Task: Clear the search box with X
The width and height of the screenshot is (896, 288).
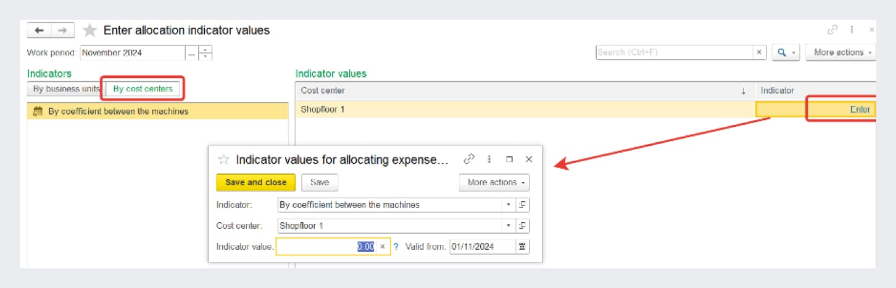Action: click(760, 52)
